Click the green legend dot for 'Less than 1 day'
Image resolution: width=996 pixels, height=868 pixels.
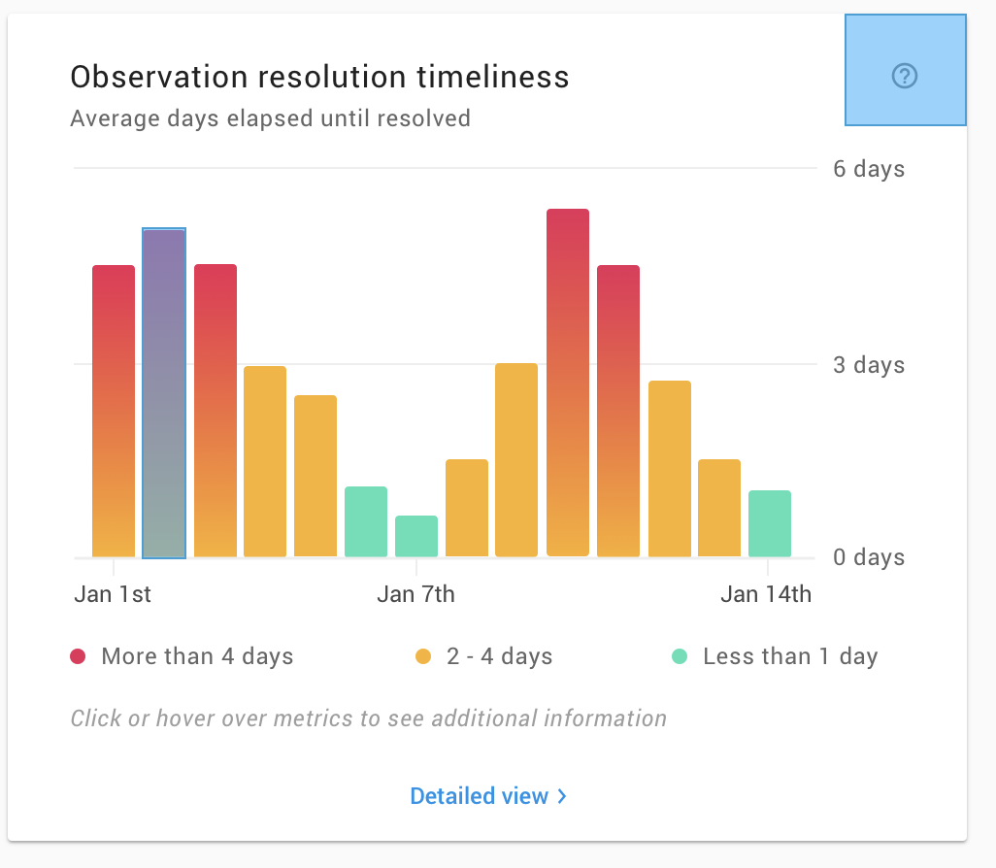[681, 656]
